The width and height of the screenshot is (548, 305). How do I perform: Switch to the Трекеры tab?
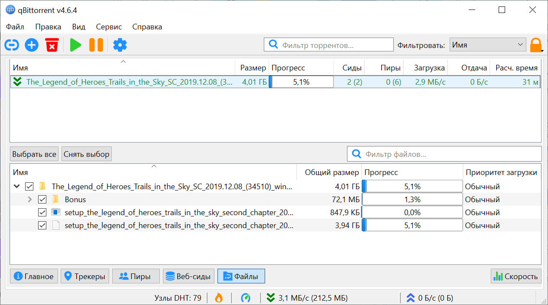[85, 276]
